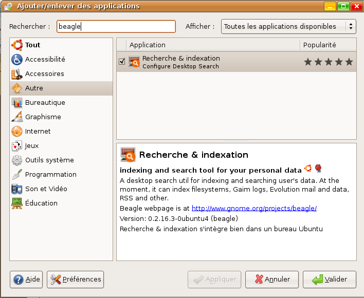Uncheck the Recherche & indexation checkbox
364x298 pixels.
tap(122, 62)
